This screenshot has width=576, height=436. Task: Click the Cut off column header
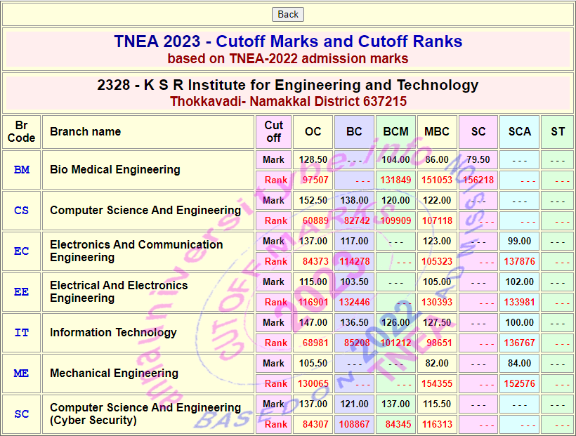[x=274, y=131]
